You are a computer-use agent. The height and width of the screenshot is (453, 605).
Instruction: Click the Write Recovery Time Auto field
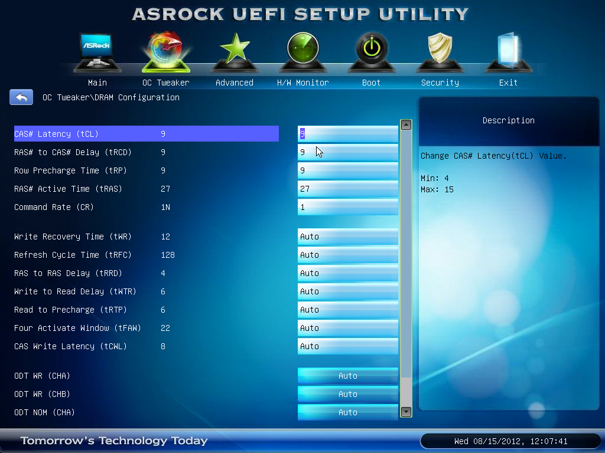click(348, 237)
